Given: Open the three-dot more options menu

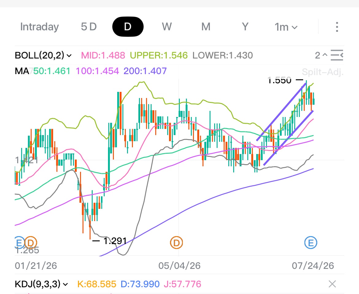Looking at the screenshot, I should (337, 27).
